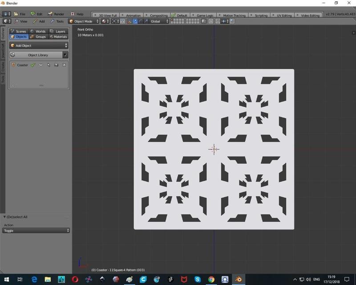Click the pivot point icon in header
Image resolution: width=356 pixels, height=285 pixels.
click(115, 21)
